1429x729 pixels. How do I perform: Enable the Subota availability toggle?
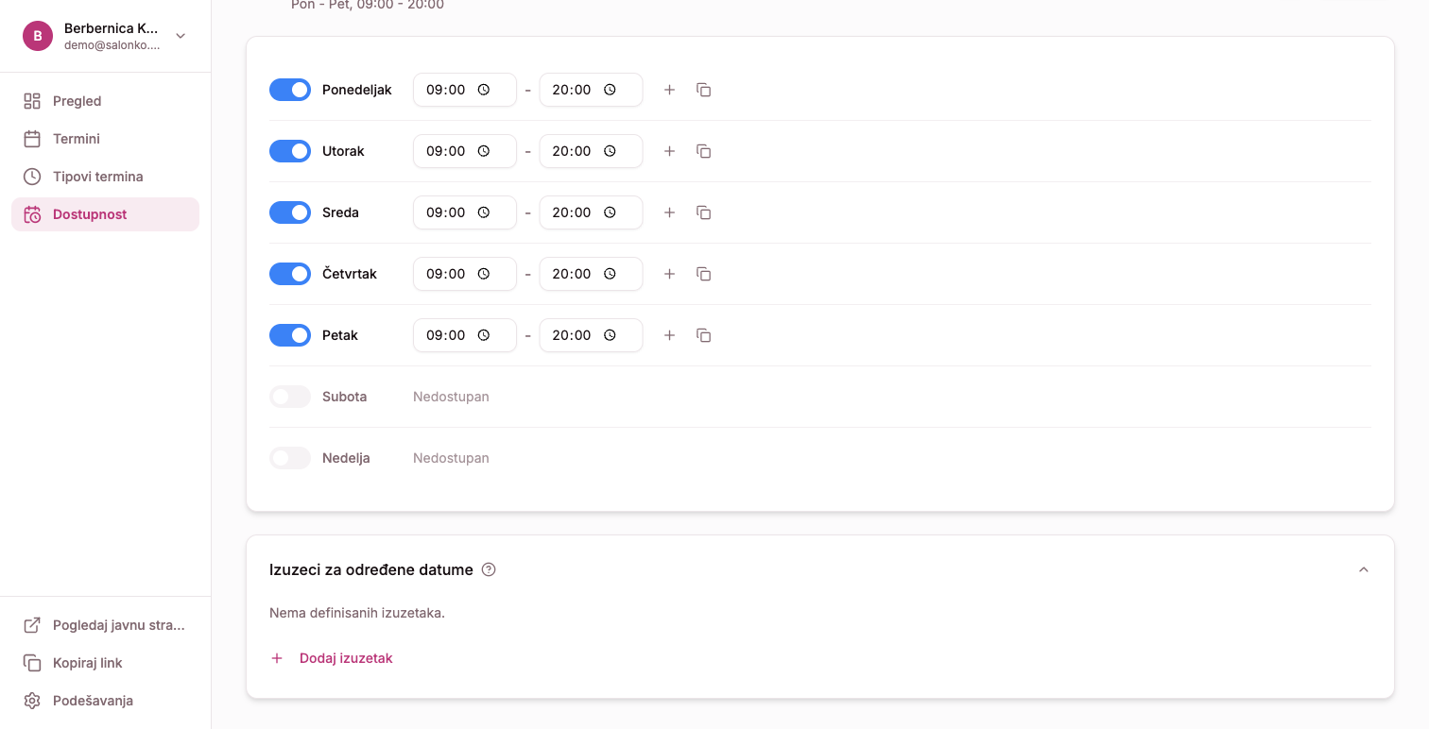click(290, 397)
